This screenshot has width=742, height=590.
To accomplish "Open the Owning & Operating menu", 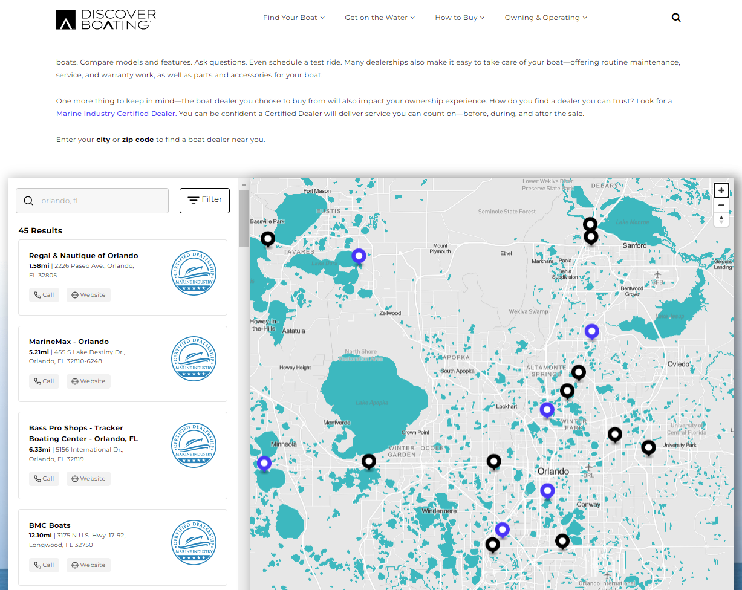I will tap(545, 18).
